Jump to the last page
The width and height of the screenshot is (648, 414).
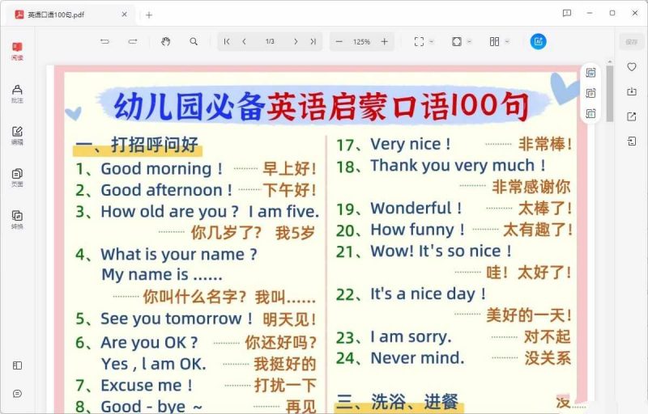[313, 41]
